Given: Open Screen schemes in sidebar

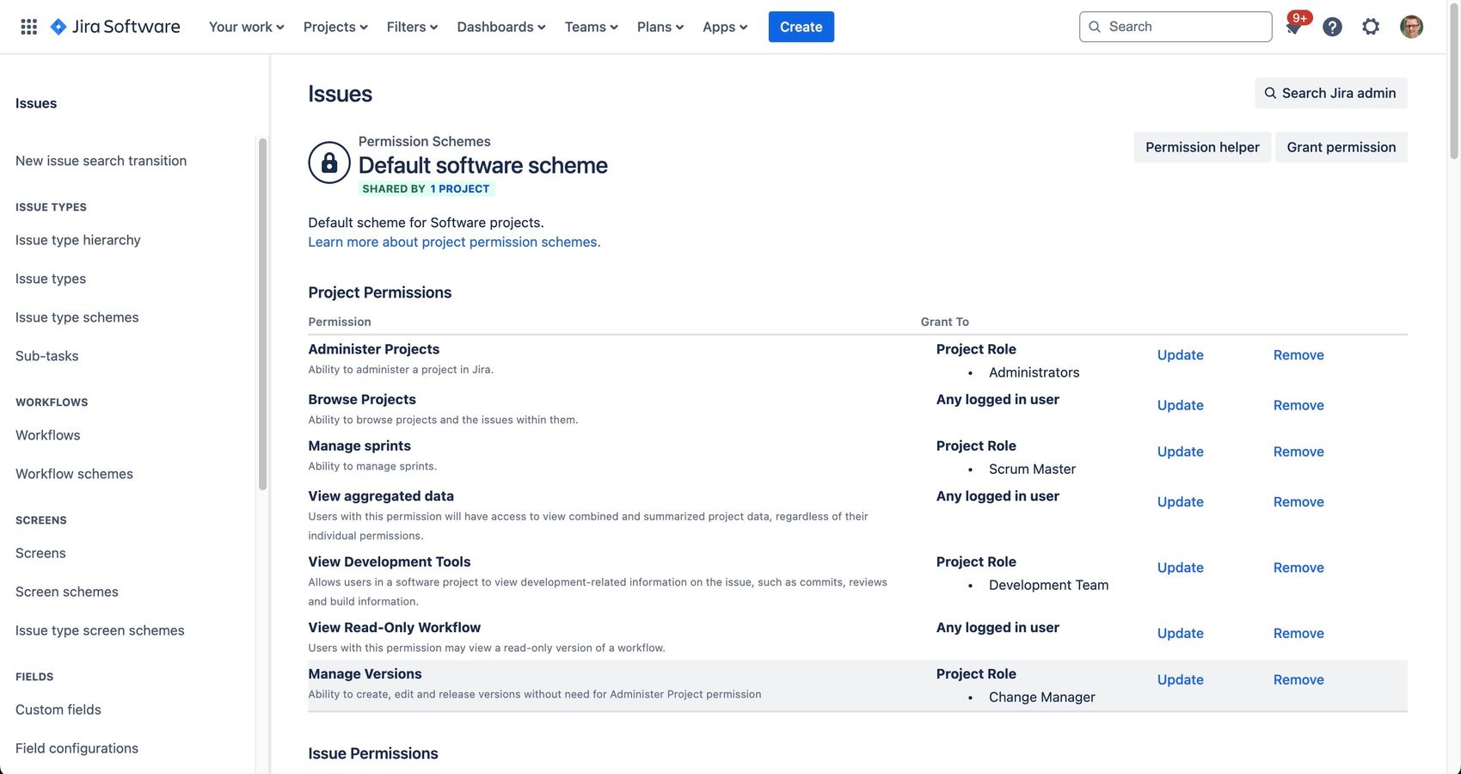Looking at the screenshot, I should coord(67,592).
